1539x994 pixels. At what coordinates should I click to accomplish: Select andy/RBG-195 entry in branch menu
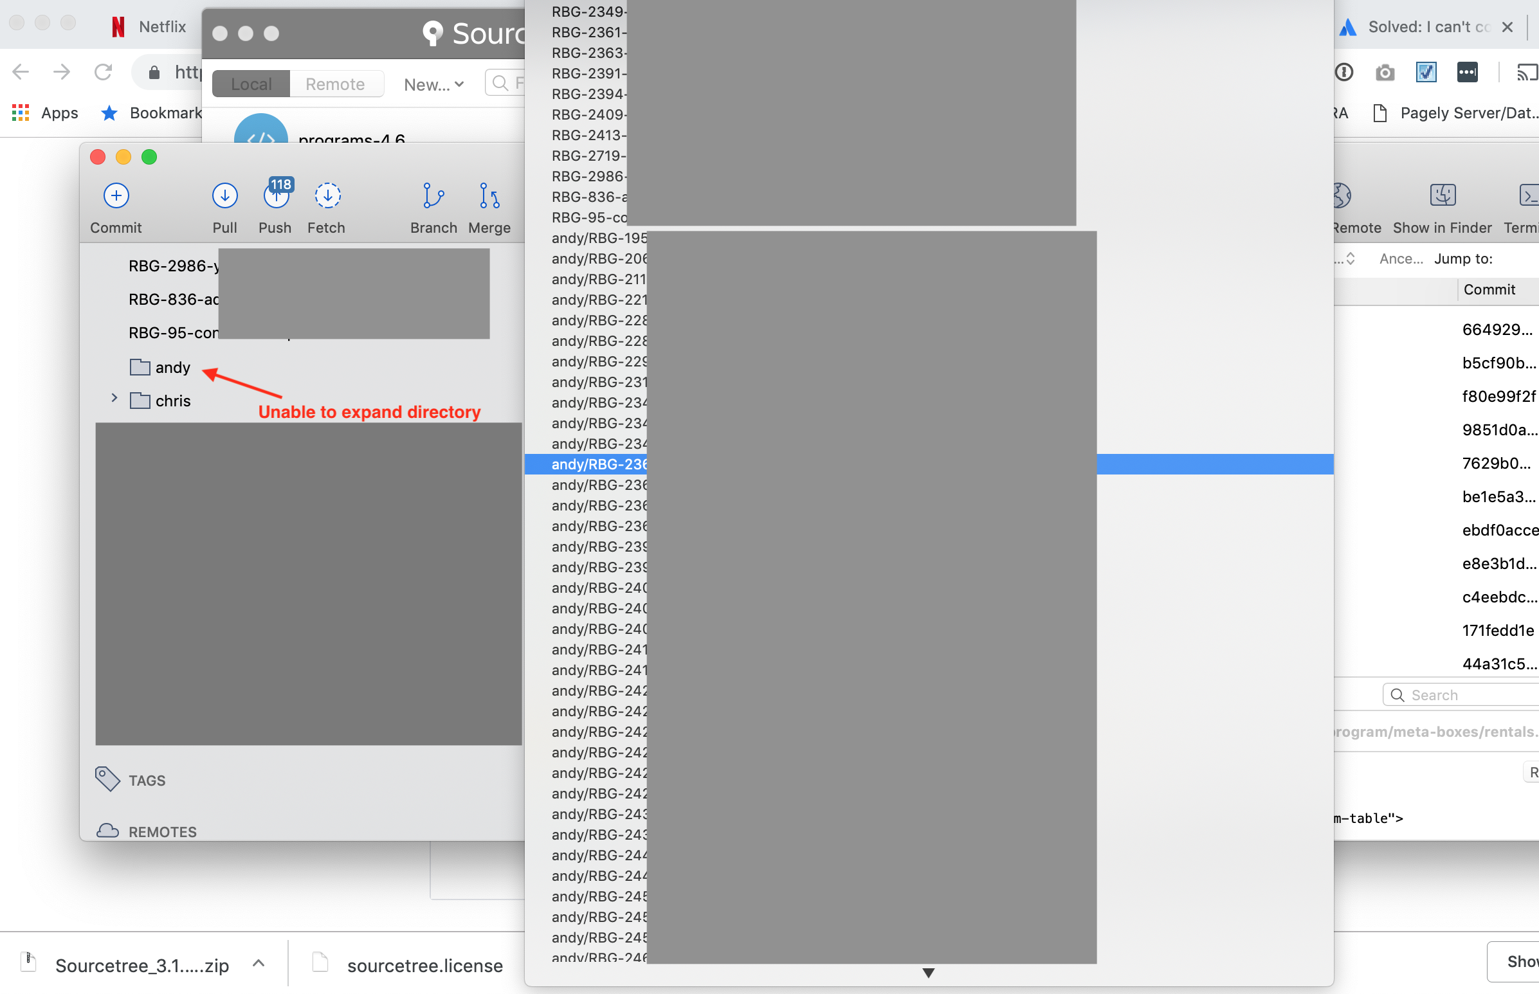click(x=929, y=238)
